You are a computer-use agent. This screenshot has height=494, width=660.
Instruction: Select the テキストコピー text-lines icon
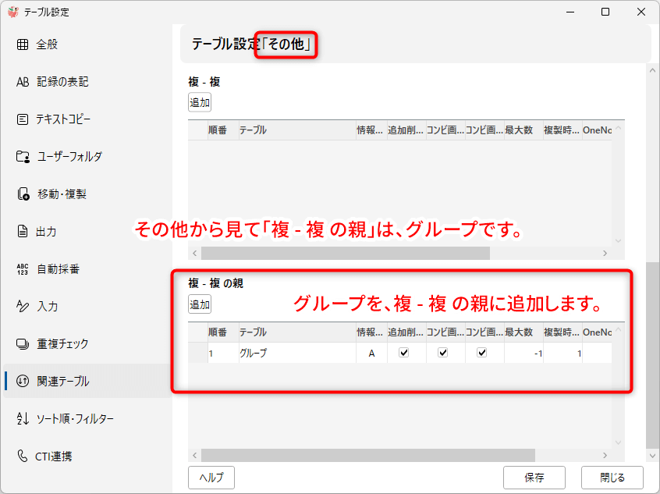[23, 119]
